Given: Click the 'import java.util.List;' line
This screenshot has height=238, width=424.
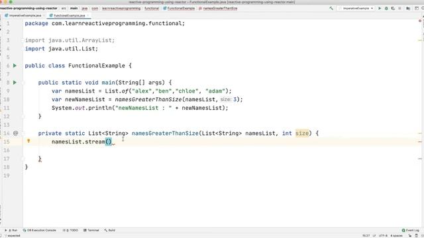Looking at the screenshot, I should [62, 49].
